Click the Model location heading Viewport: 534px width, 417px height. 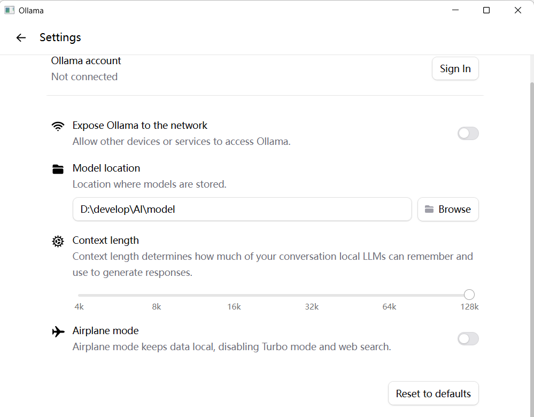[x=106, y=168]
